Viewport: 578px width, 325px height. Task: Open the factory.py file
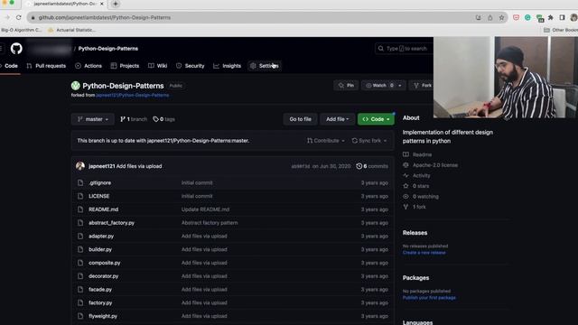click(100, 303)
